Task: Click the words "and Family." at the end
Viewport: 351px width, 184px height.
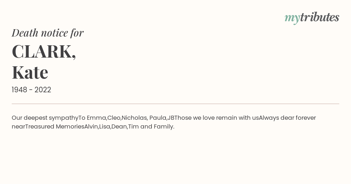Action: tap(157, 127)
